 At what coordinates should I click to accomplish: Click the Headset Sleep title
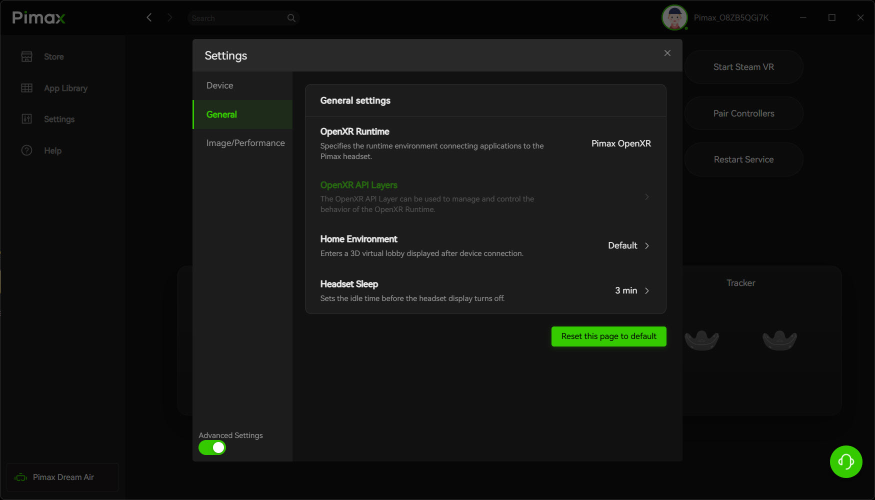[349, 284]
